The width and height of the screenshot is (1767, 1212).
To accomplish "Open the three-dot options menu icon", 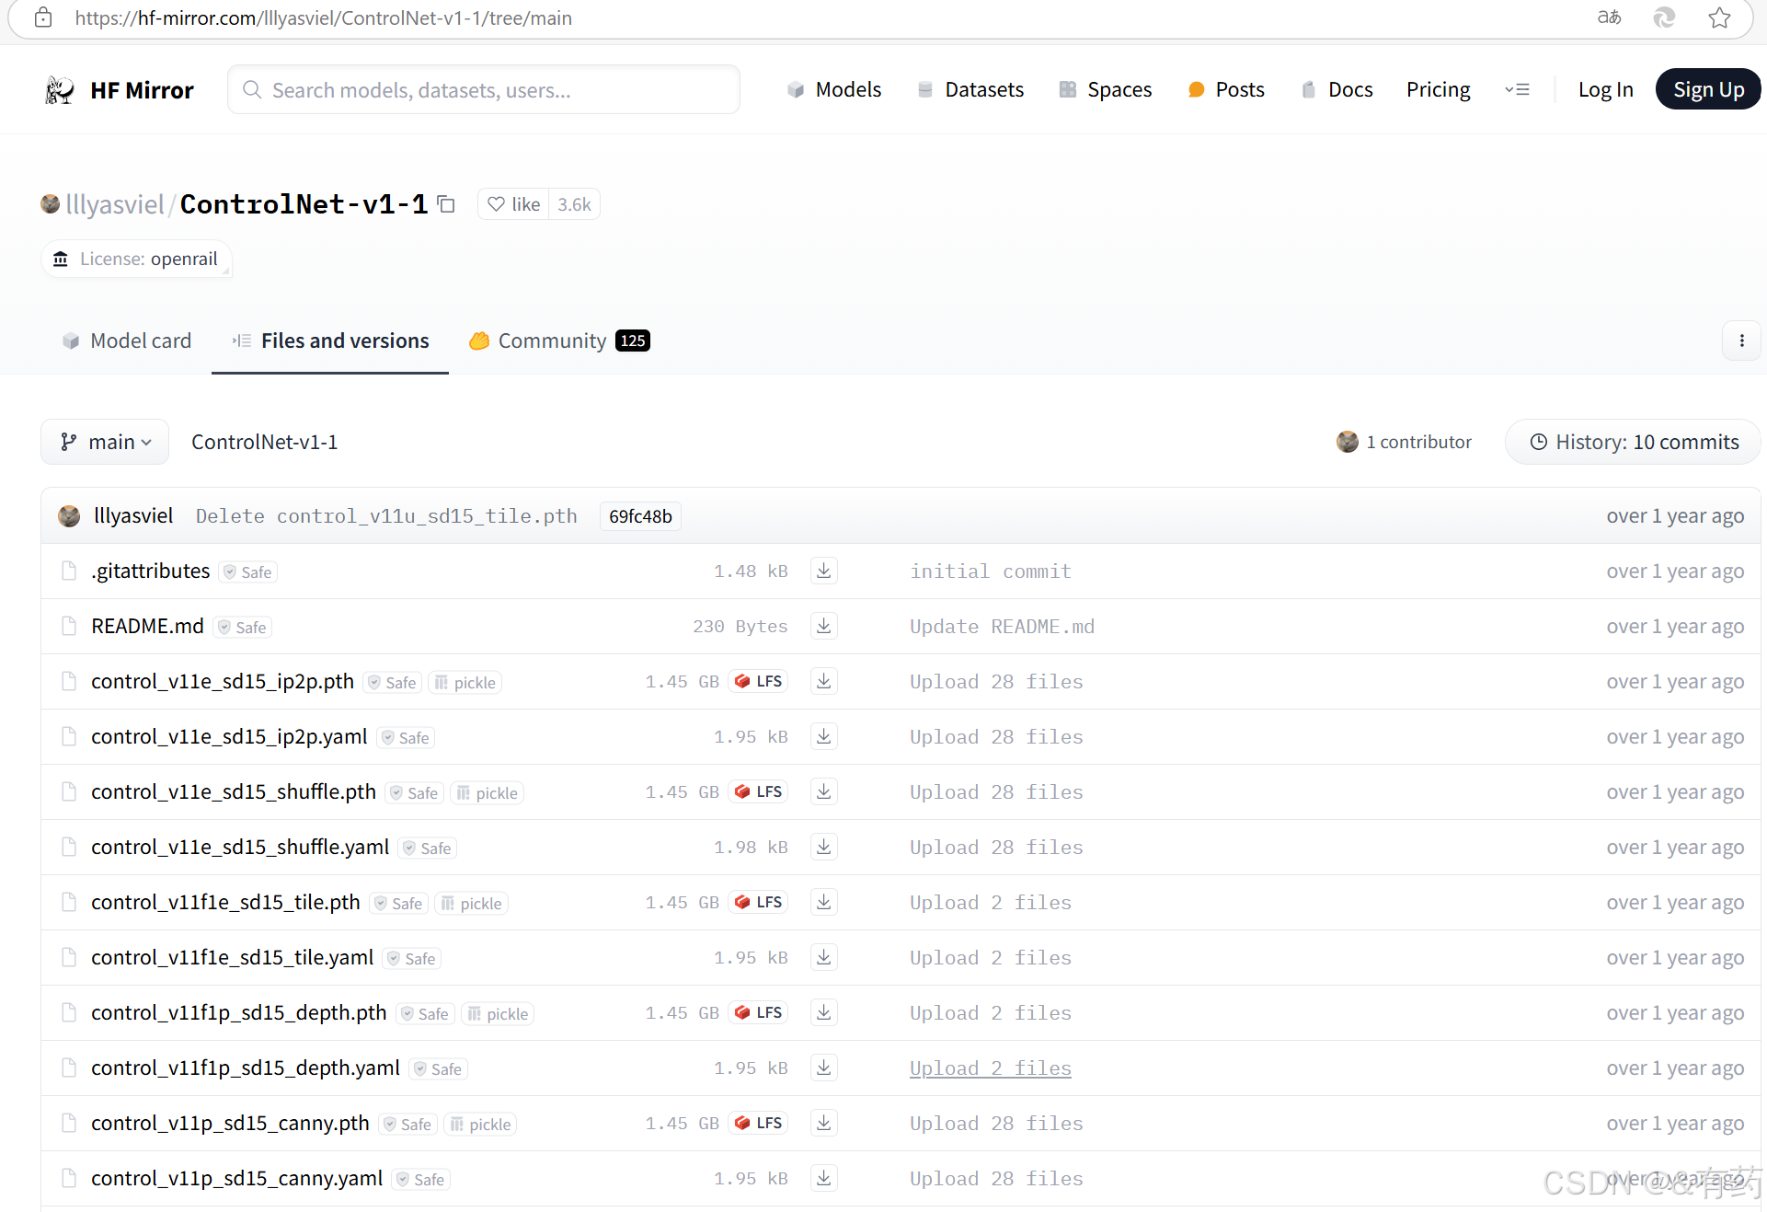I will click(x=1741, y=341).
